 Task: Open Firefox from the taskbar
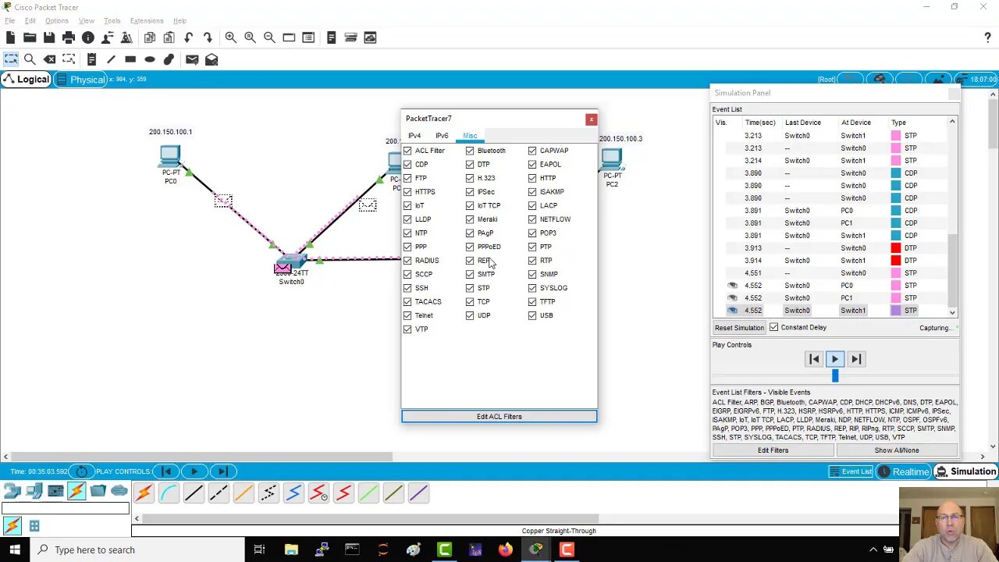click(x=506, y=550)
